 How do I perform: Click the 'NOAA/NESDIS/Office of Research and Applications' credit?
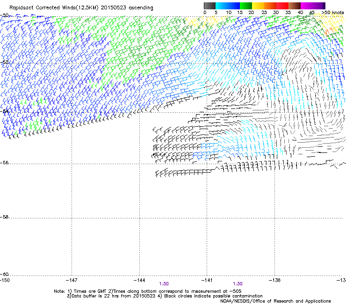tap(275, 301)
